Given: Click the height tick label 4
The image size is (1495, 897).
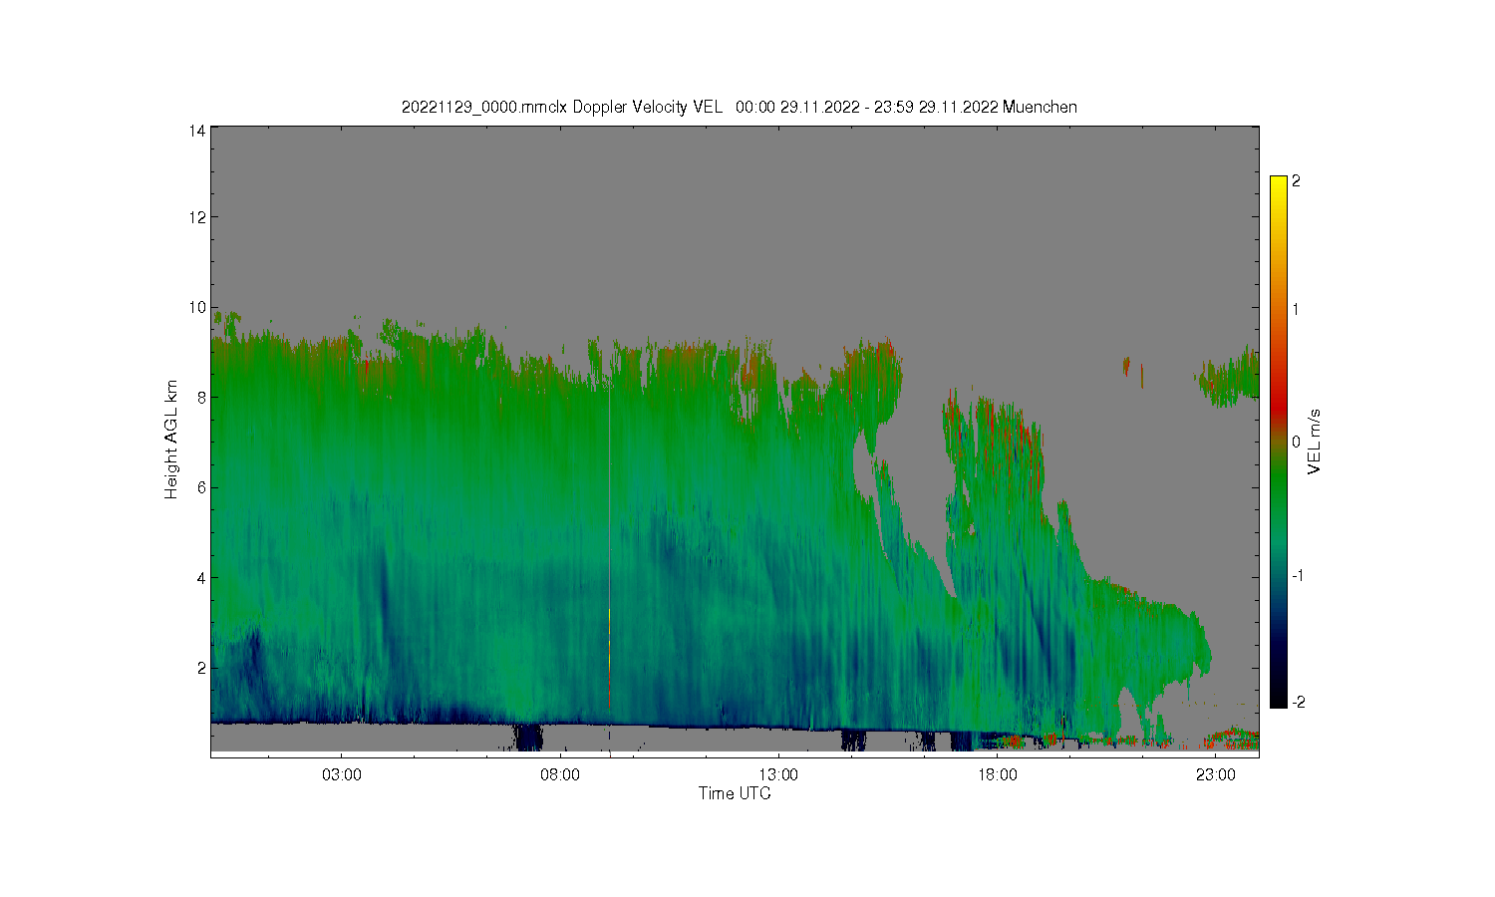Looking at the screenshot, I should (x=201, y=577).
